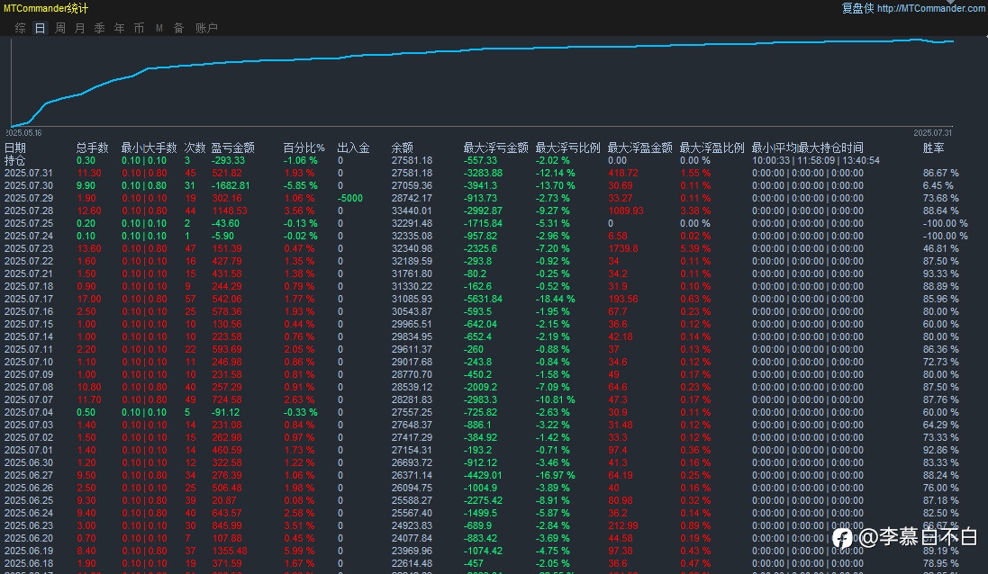
Task: Click the 最大浮盈比例 column header
Action: pos(712,148)
